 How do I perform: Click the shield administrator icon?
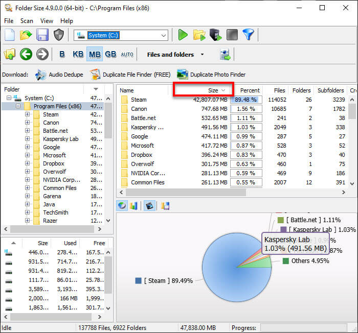point(59,35)
